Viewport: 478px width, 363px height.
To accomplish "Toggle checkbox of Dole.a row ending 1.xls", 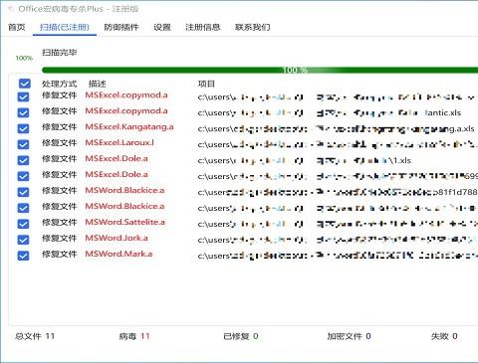I will [x=23, y=160].
